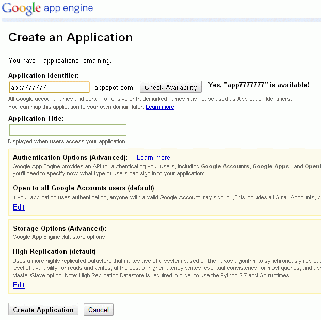Open Learn more link about domain mapping

coord(160,107)
